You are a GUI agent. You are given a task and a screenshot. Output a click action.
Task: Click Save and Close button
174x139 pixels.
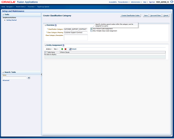tap(156, 15)
